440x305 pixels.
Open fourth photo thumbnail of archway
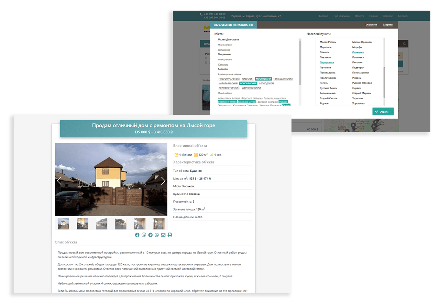[x=121, y=224]
